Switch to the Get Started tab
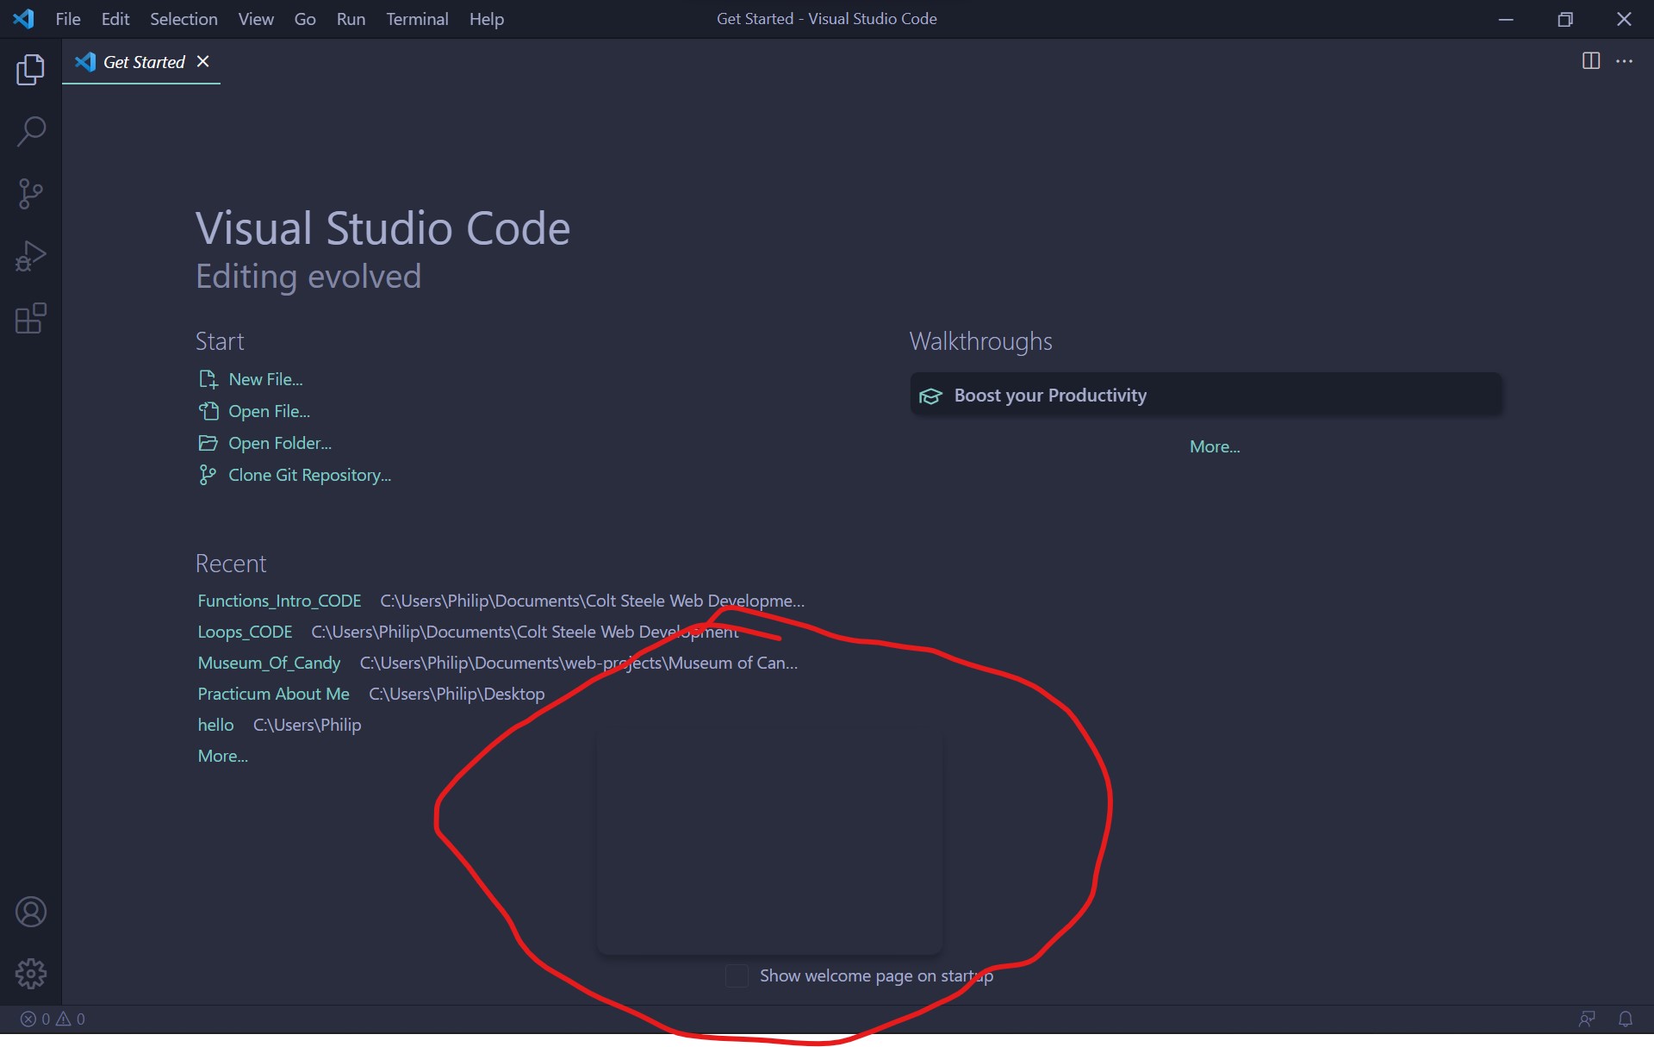This screenshot has height=1047, width=1654. (x=143, y=61)
